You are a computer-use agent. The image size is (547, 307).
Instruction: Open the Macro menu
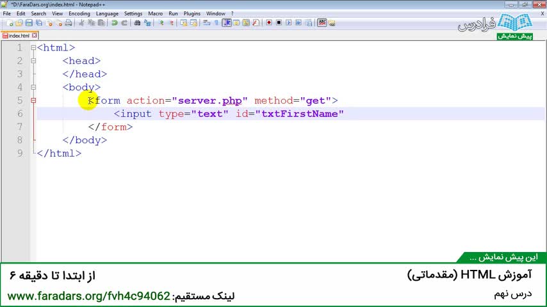155,13
